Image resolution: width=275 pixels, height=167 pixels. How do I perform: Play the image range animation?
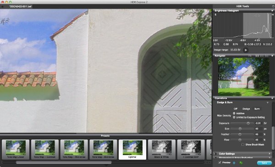(x=246, y=50)
